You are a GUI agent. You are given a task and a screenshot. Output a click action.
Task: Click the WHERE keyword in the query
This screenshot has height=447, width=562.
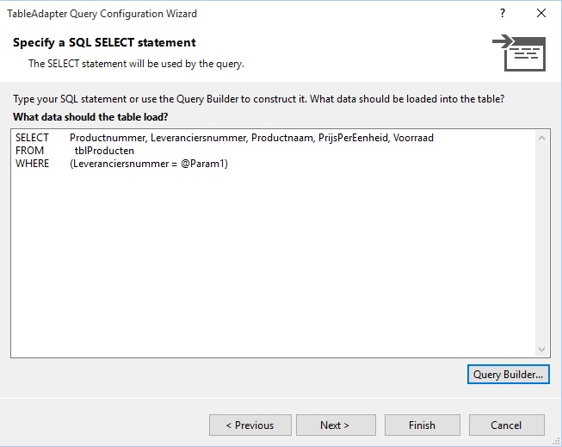[32, 164]
